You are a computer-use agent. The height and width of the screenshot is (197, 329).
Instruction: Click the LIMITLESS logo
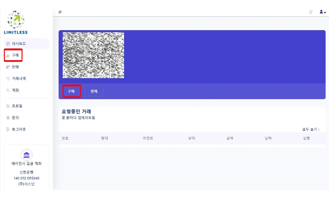pos(16,22)
